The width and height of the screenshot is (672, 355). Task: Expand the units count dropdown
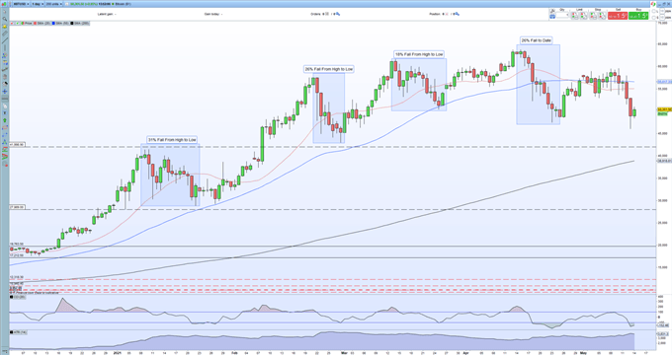(54, 4)
